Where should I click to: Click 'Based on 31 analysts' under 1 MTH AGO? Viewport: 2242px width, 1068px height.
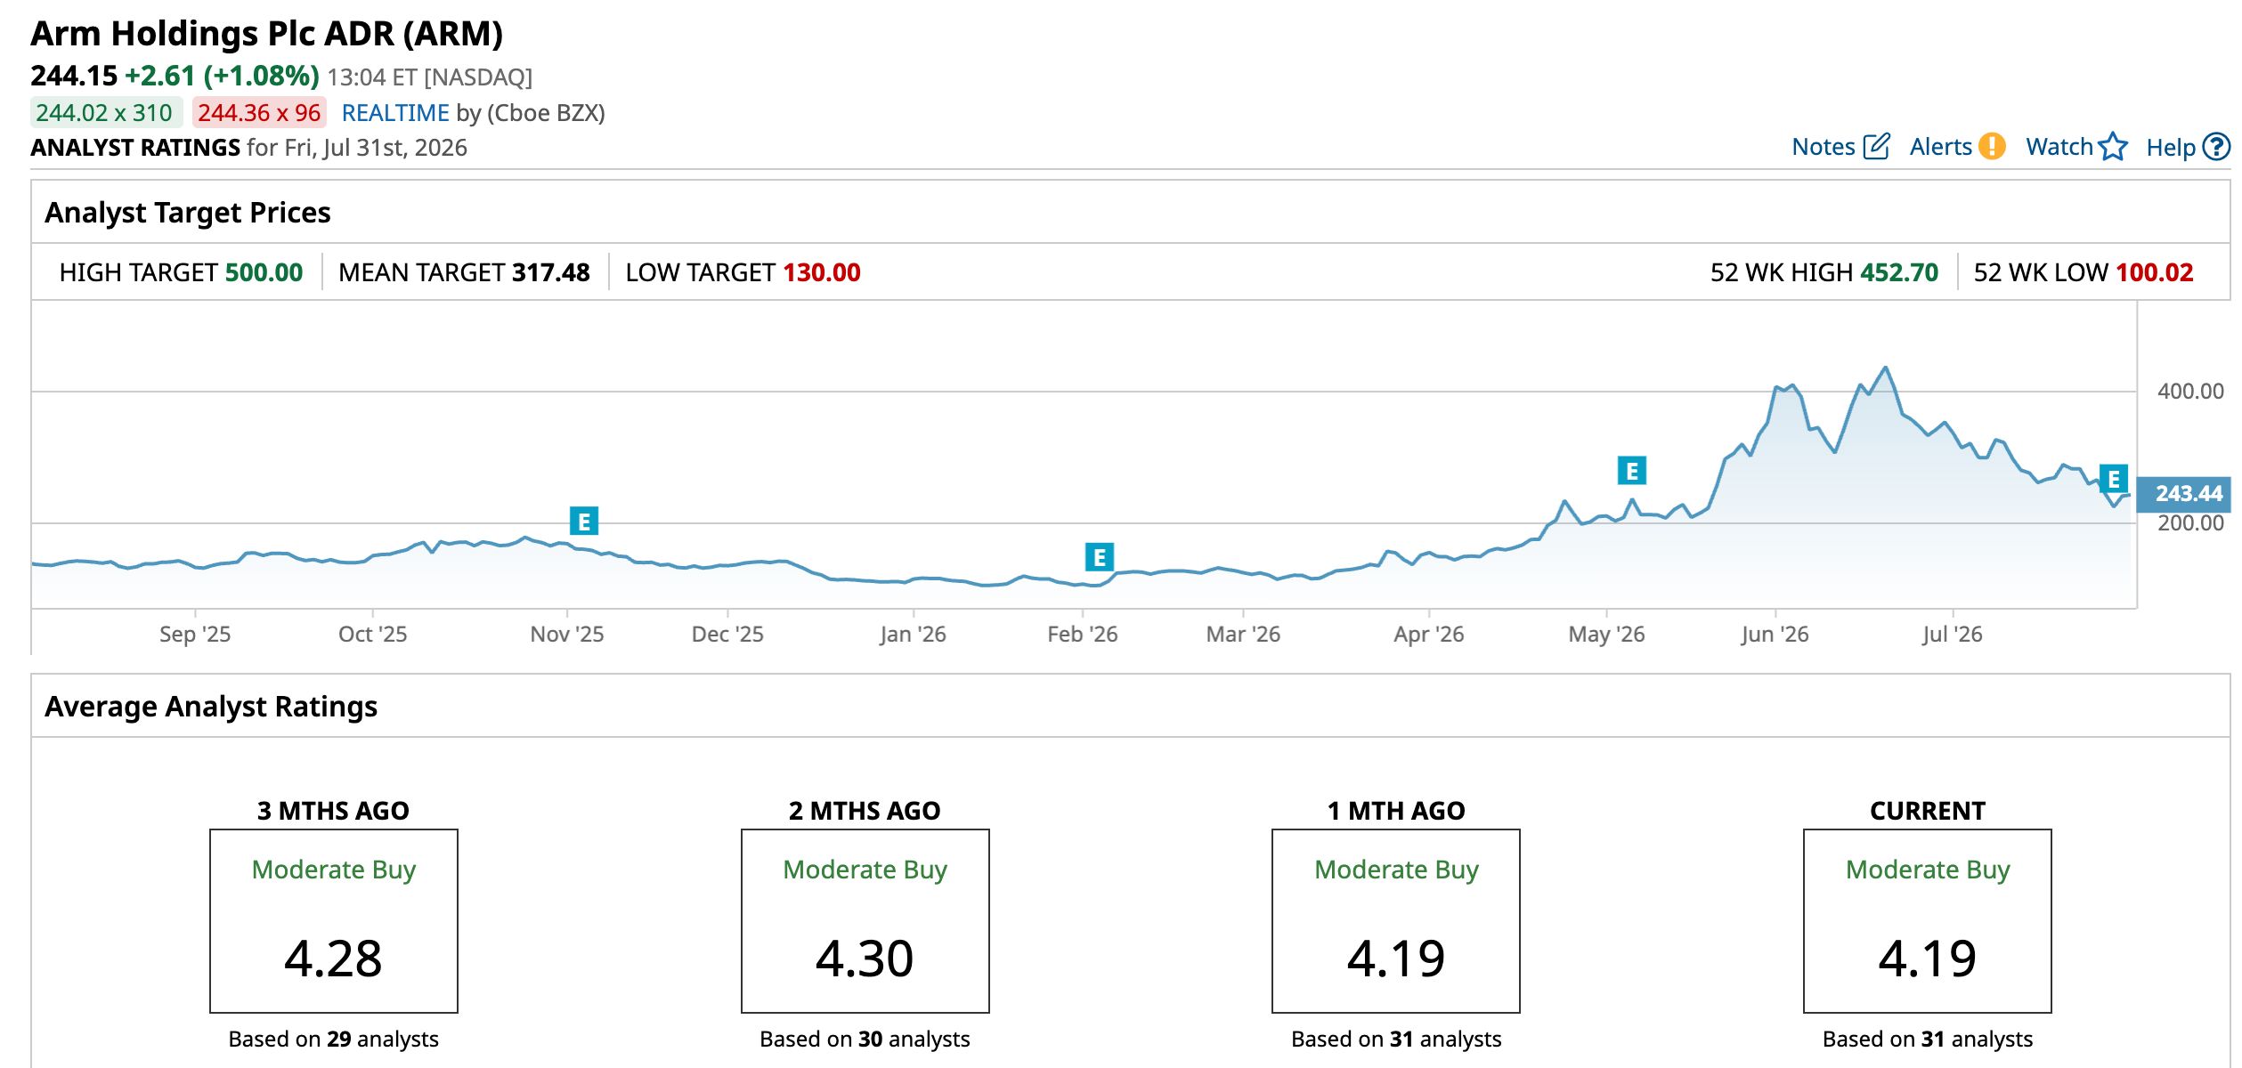[x=1397, y=1040]
